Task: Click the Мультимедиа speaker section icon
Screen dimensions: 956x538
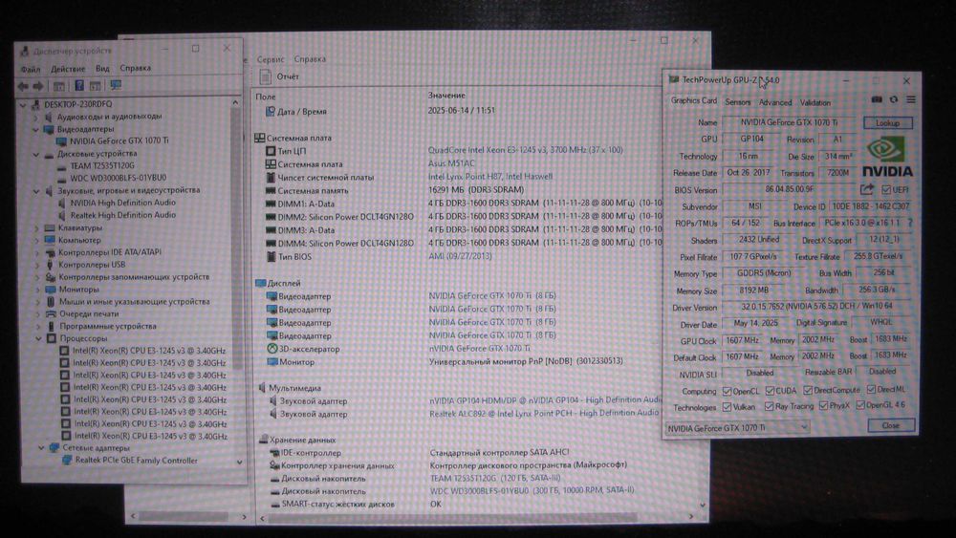Action: click(x=262, y=388)
